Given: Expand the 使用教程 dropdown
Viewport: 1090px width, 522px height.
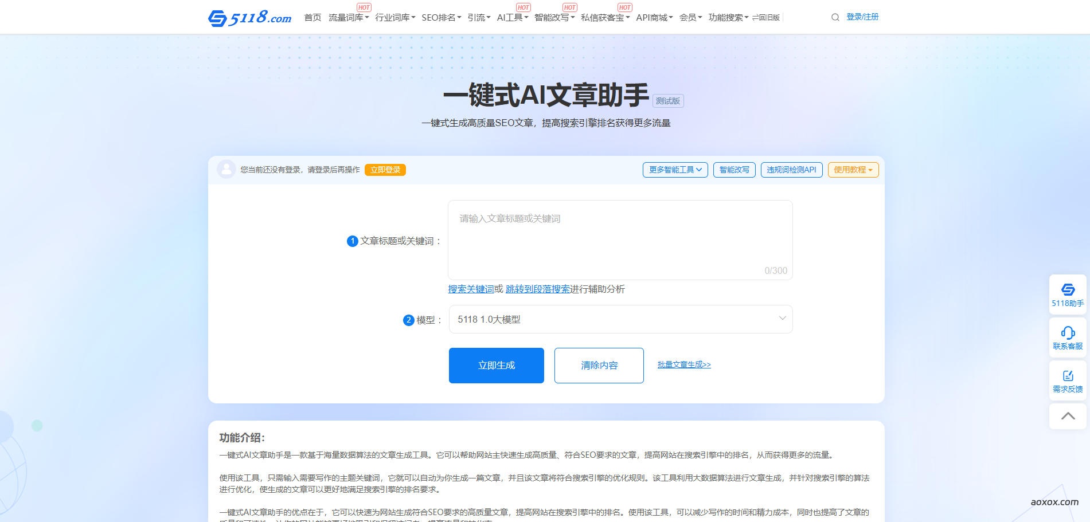Looking at the screenshot, I should [853, 170].
